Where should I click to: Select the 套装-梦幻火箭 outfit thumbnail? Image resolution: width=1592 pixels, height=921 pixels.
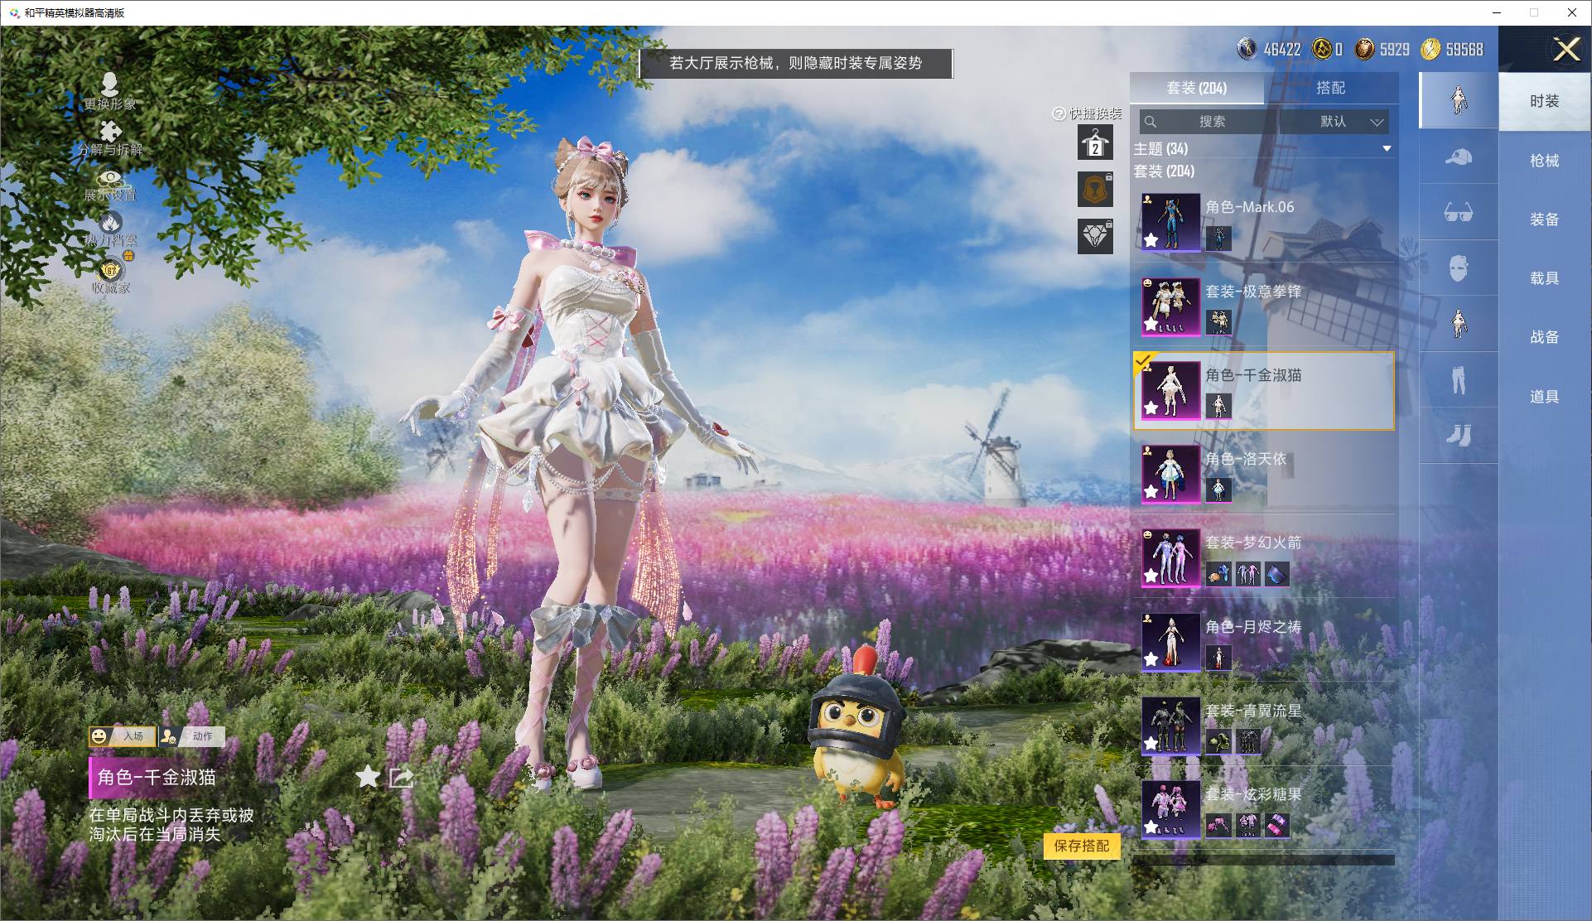1170,557
